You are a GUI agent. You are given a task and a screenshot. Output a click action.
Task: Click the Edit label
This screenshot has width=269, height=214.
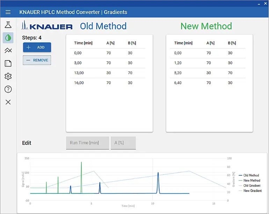[27, 143]
